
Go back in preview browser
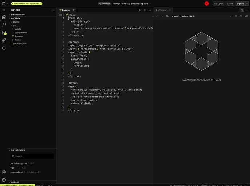(x=157, y=16)
